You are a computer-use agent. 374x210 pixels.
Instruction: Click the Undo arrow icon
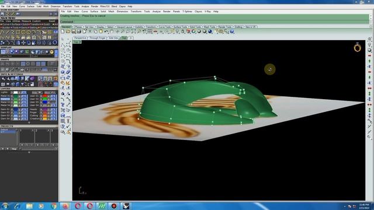click(106, 32)
